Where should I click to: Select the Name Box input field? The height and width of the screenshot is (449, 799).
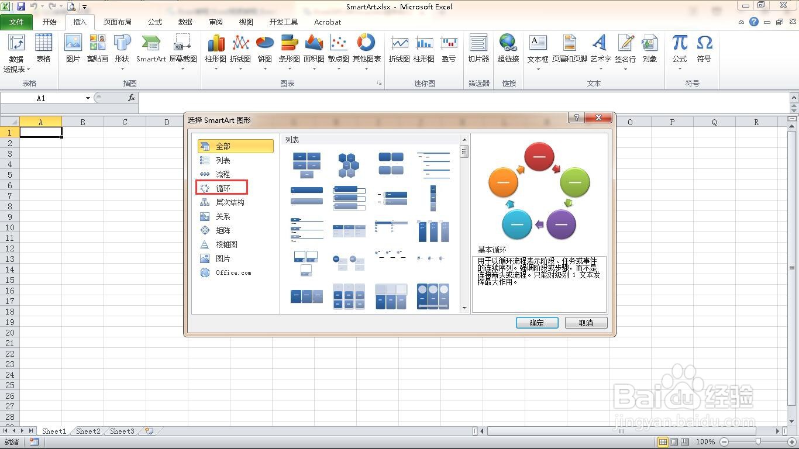[x=42, y=98]
